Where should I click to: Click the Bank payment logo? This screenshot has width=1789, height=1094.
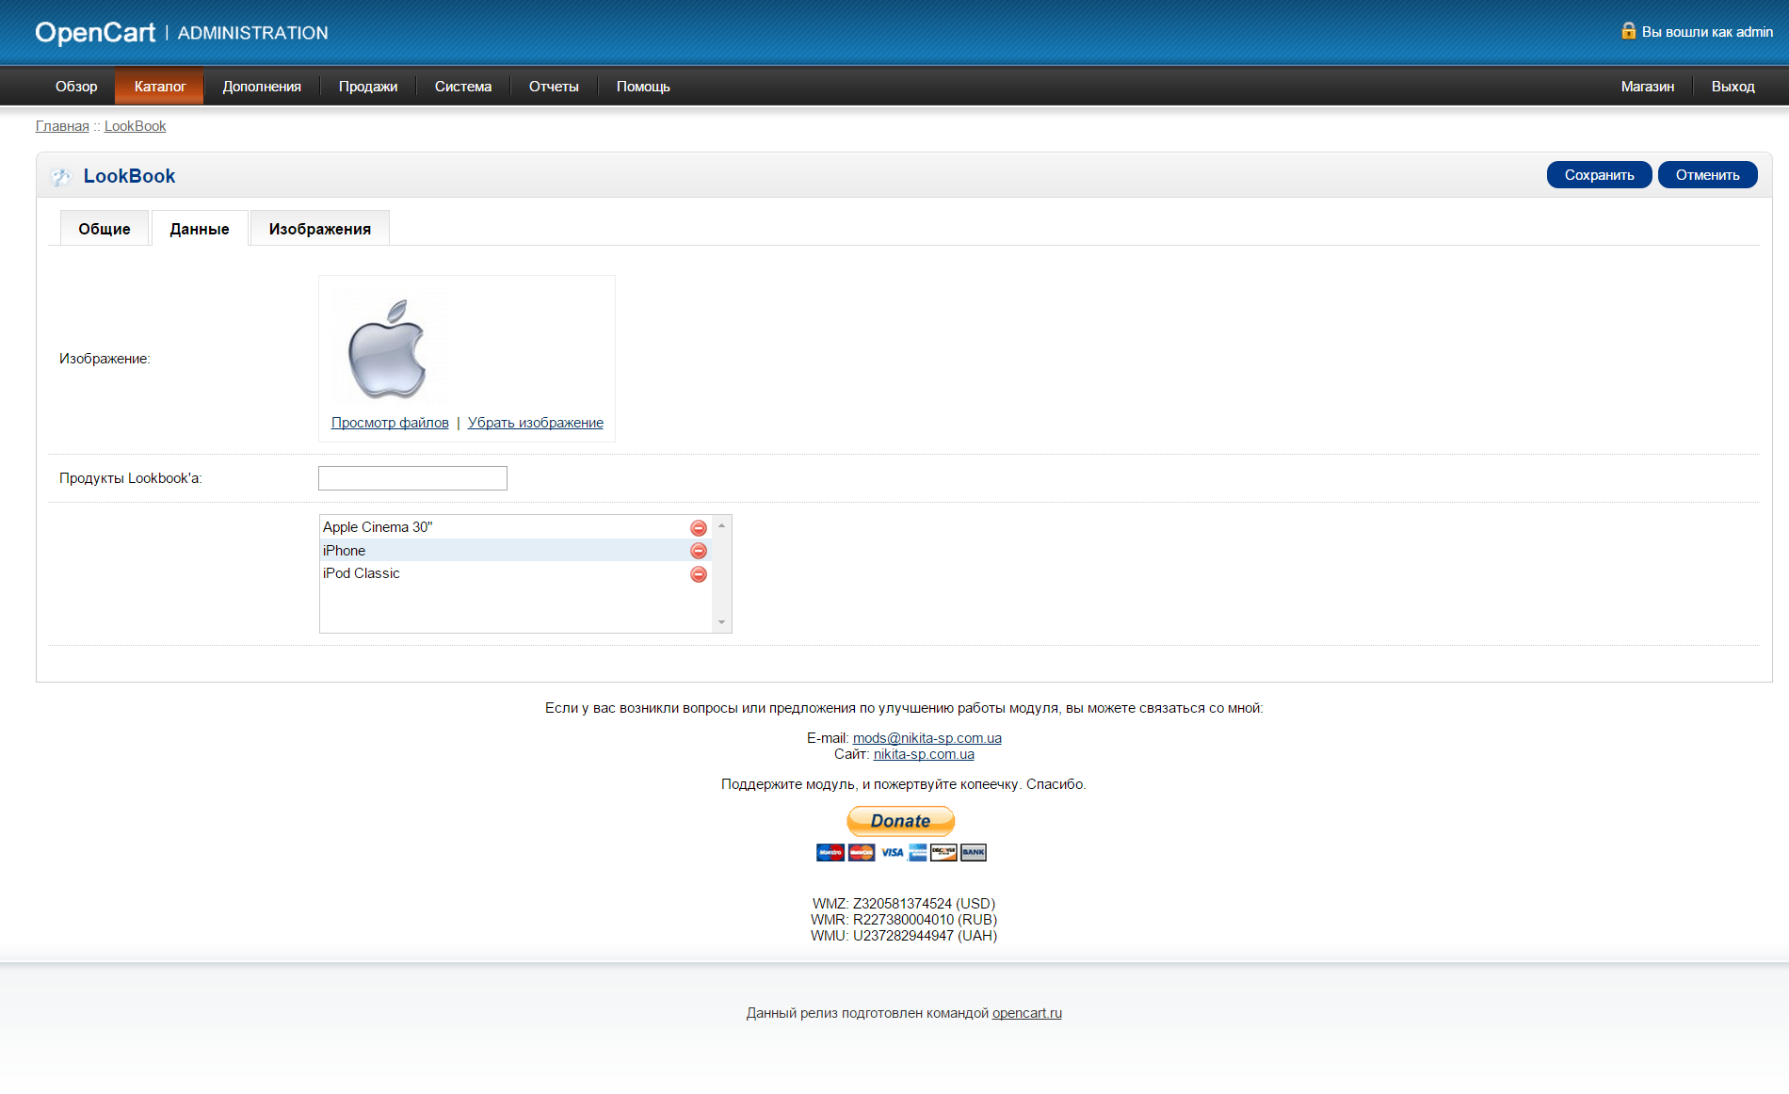[x=974, y=853]
